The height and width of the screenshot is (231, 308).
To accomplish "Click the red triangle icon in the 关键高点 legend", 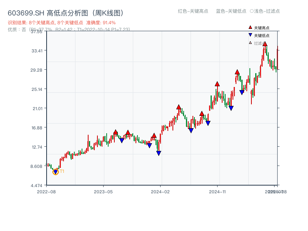I will 250,27.
